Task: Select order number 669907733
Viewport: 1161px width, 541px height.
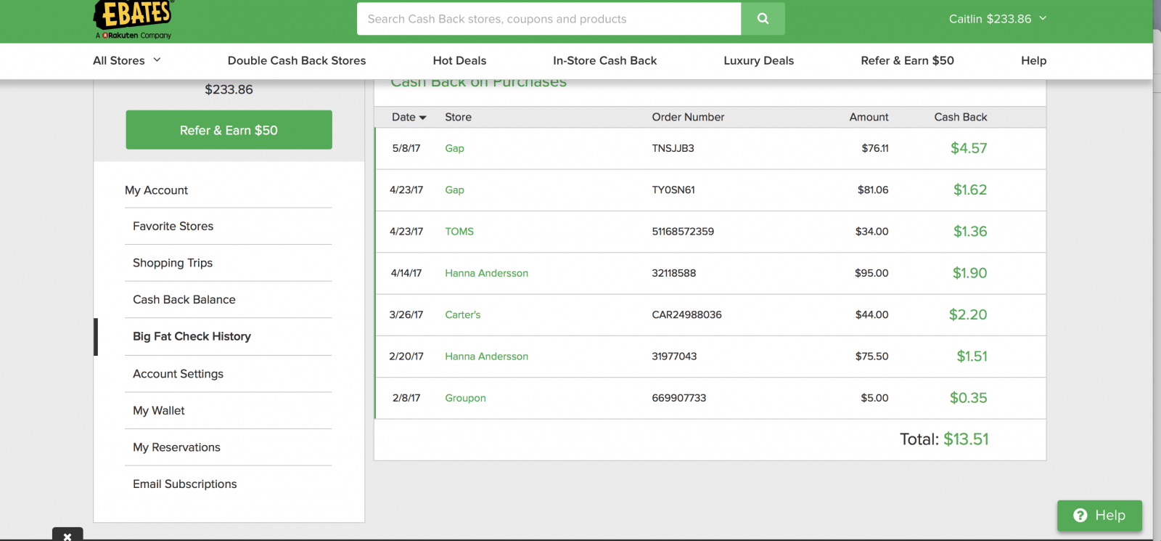Action: point(678,398)
